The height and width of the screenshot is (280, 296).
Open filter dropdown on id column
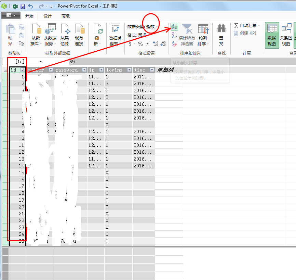click(x=23, y=70)
